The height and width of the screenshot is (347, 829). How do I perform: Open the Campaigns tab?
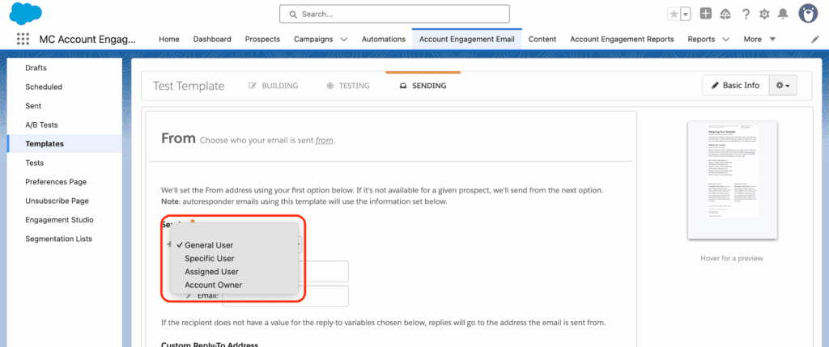(x=313, y=39)
